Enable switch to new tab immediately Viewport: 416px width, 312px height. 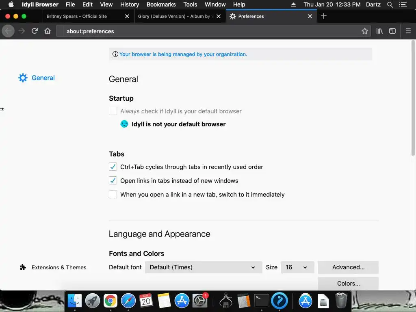pyautogui.click(x=113, y=194)
